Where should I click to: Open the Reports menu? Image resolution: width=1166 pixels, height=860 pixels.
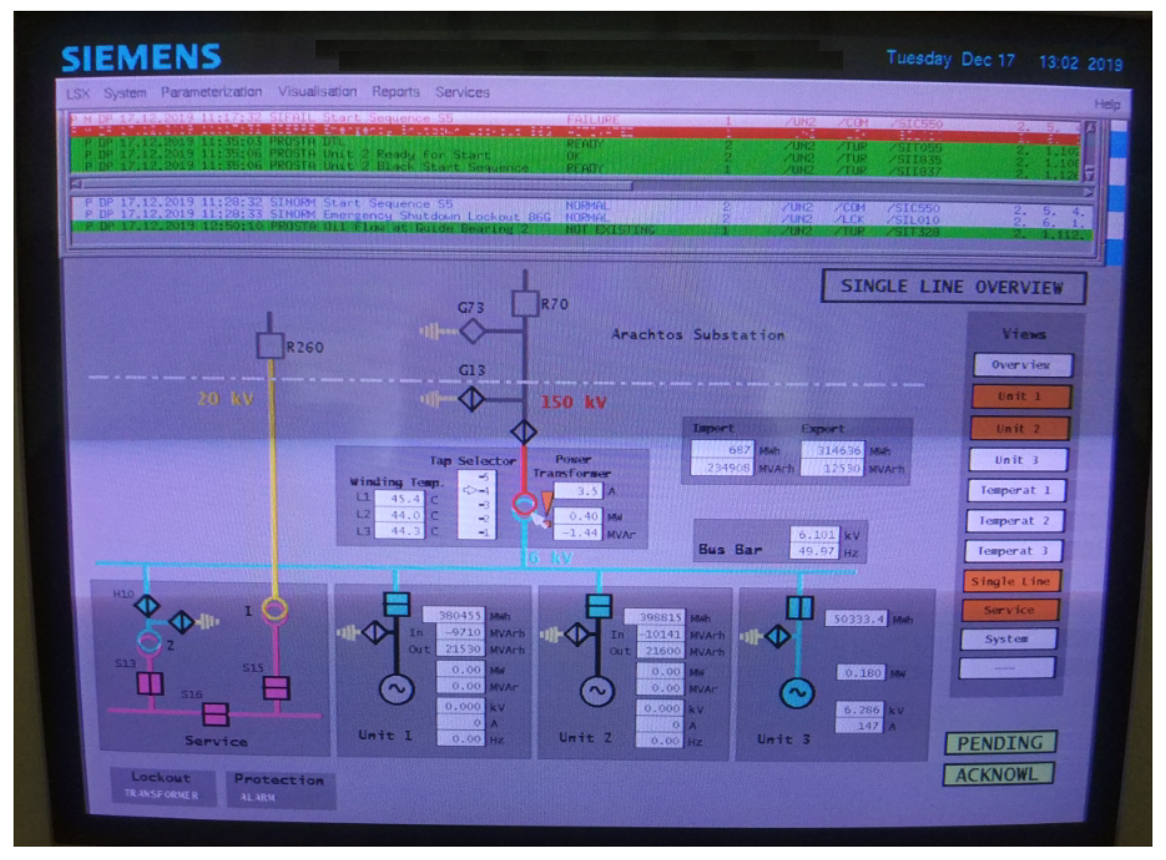coord(395,92)
